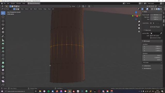Enable edge select mode
This screenshot has width=165, height=93.
click(16, 9)
